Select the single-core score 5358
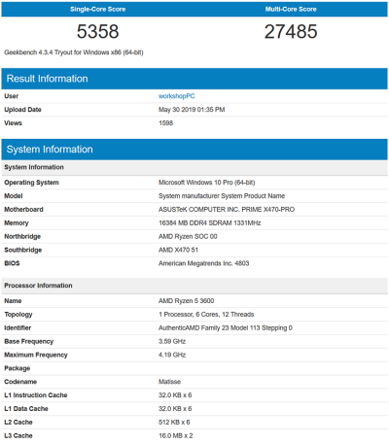The image size is (389, 443). click(97, 31)
